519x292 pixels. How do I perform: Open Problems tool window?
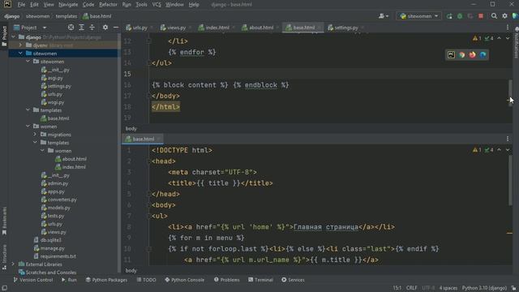click(227, 280)
